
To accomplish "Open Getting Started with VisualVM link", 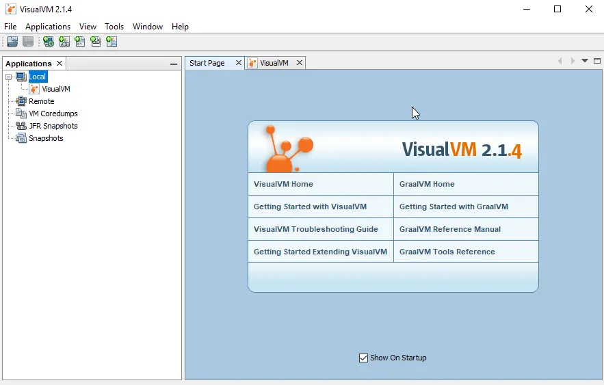I will (310, 207).
